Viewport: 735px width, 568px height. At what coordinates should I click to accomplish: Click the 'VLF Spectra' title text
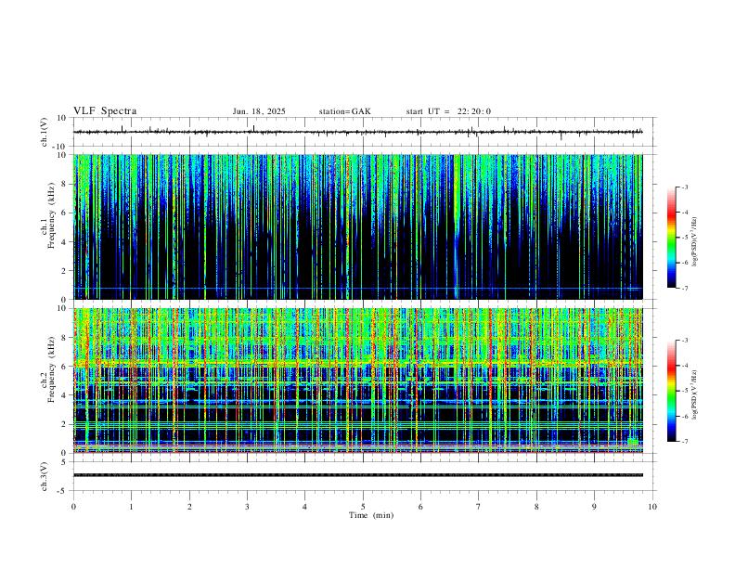105,111
